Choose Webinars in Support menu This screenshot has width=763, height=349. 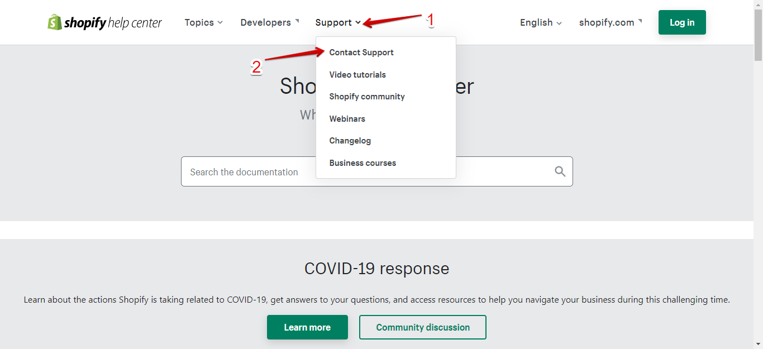point(347,119)
